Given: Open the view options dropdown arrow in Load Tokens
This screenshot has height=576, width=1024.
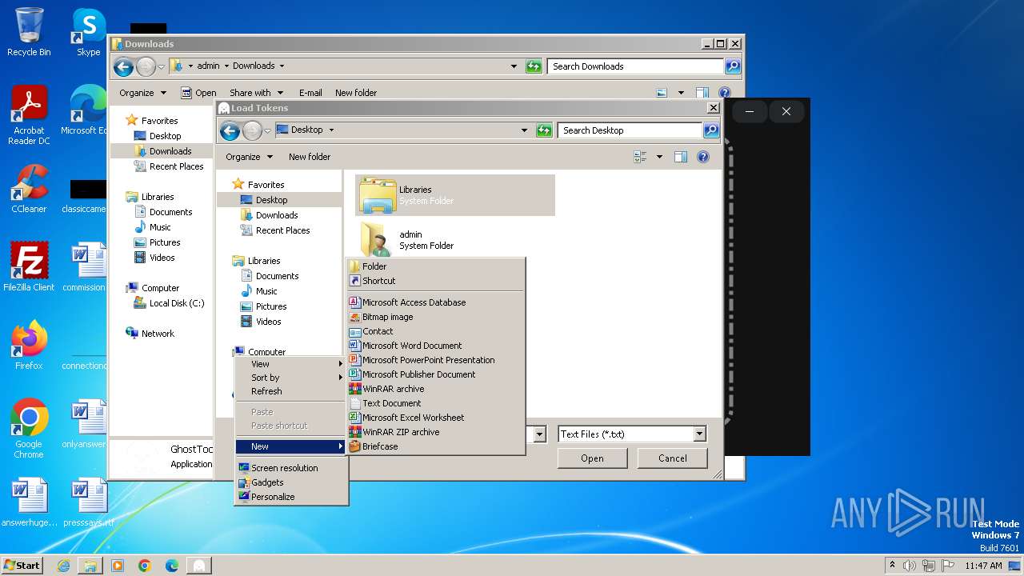Looking at the screenshot, I should point(659,157).
